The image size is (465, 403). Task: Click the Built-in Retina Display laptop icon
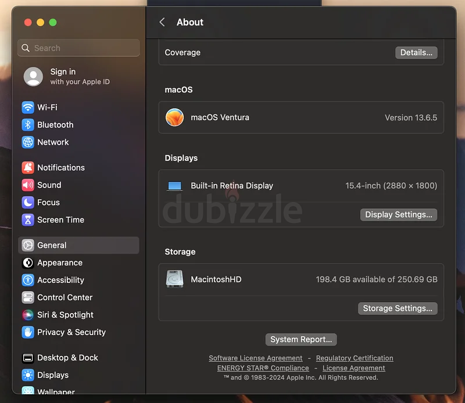(175, 186)
